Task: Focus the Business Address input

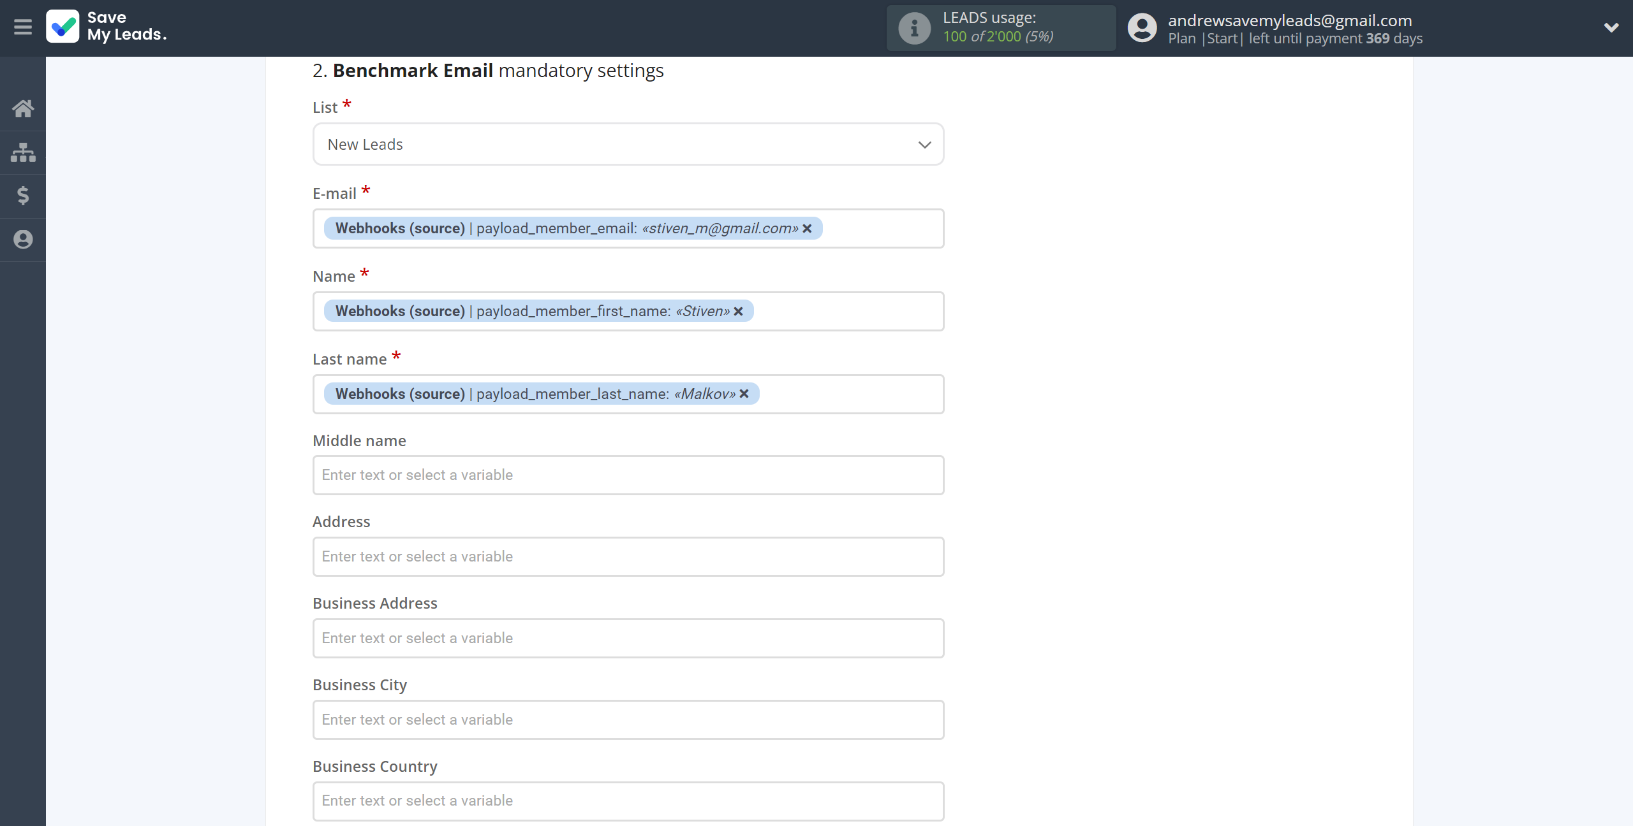Action: point(628,639)
